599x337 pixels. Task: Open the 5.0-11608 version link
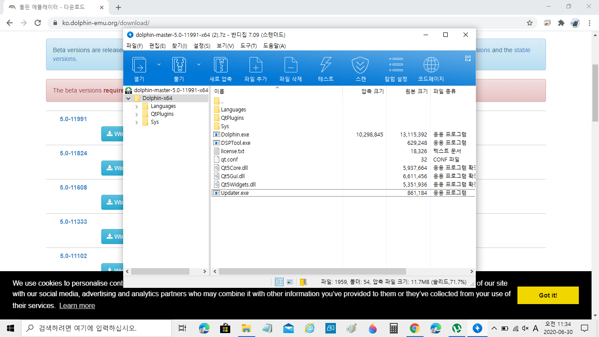coord(74,187)
